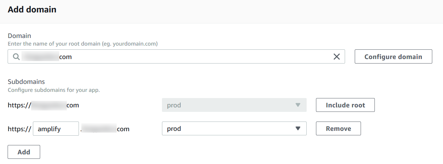Click the greyed-out prod dropdown for root domain
This screenshot has width=443, height=164.
tap(234, 105)
